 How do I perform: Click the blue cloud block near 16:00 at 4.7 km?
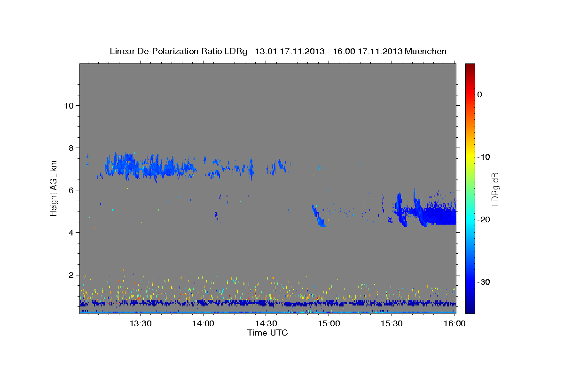pyautogui.click(x=439, y=216)
